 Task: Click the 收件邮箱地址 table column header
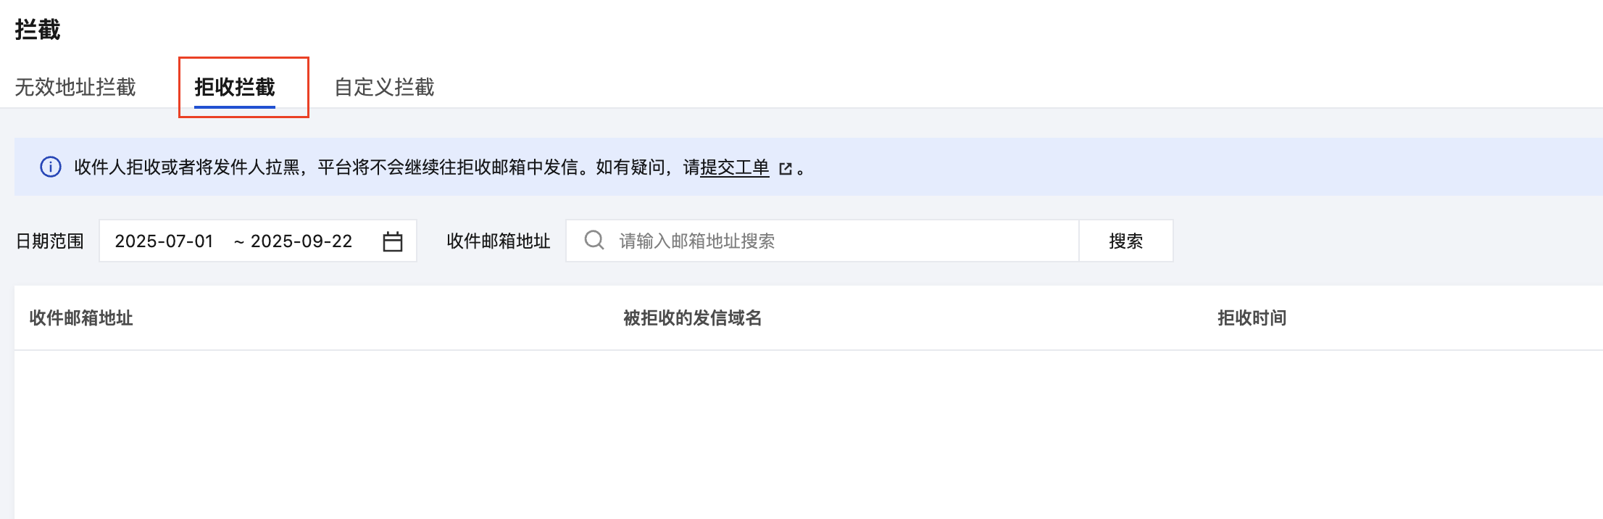point(81,318)
